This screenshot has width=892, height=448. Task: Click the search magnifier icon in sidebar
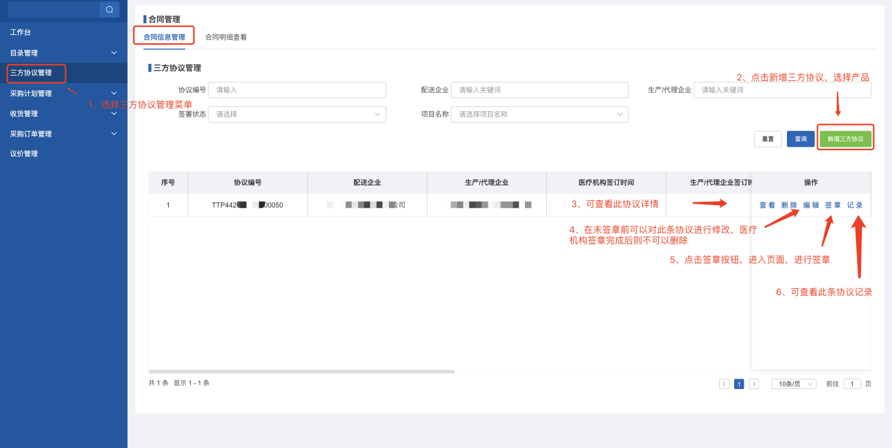point(109,10)
